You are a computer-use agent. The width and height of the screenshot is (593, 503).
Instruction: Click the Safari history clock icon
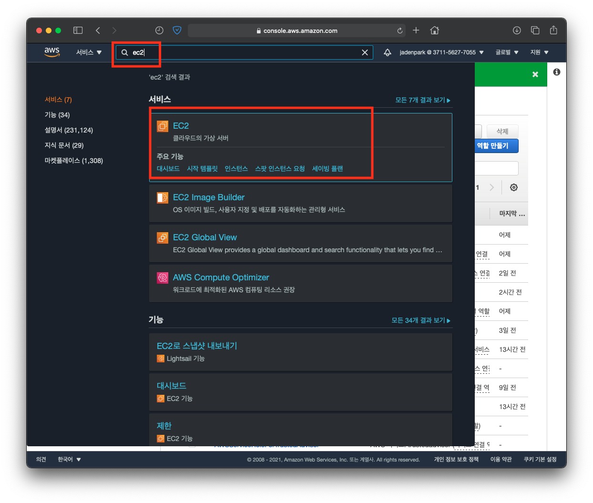tap(159, 31)
